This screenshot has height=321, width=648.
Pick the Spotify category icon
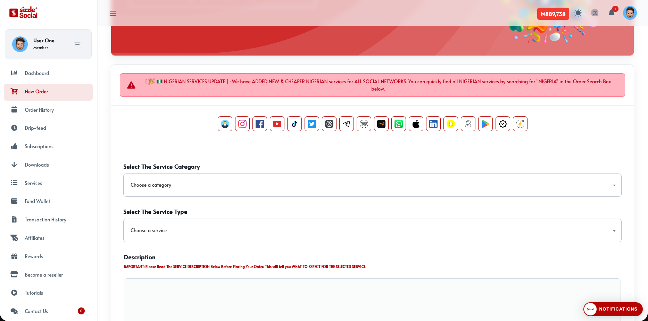(x=364, y=124)
